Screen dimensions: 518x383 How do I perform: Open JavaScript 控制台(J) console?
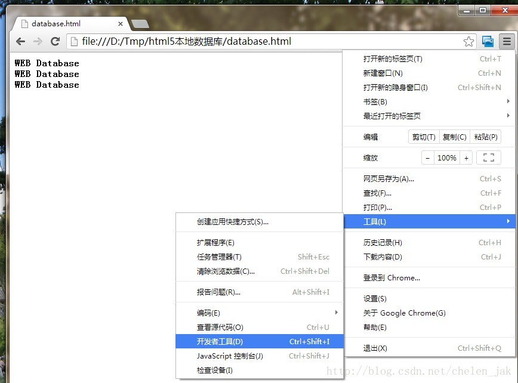tap(260, 356)
